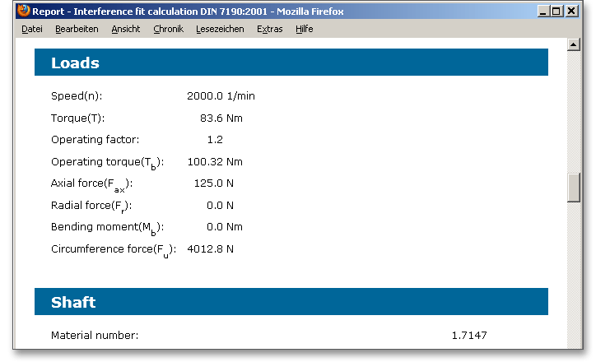The width and height of the screenshot is (596, 362).
Task: Select the Ansicht menu
Action: point(126,29)
